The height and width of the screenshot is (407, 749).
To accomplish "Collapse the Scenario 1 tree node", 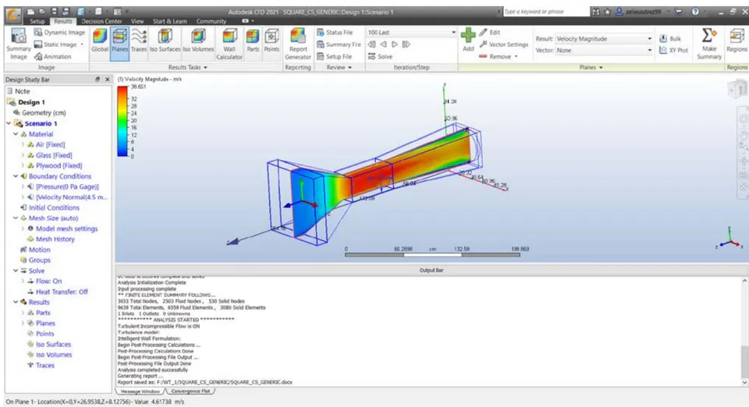I will tap(9, 123).
